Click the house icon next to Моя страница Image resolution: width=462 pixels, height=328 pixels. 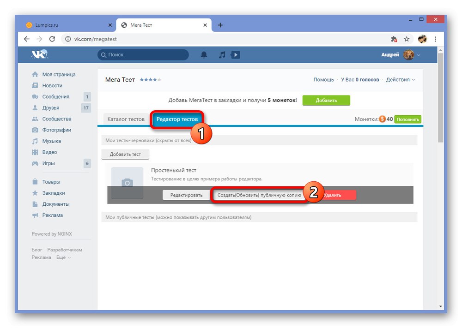click(35, 74)
